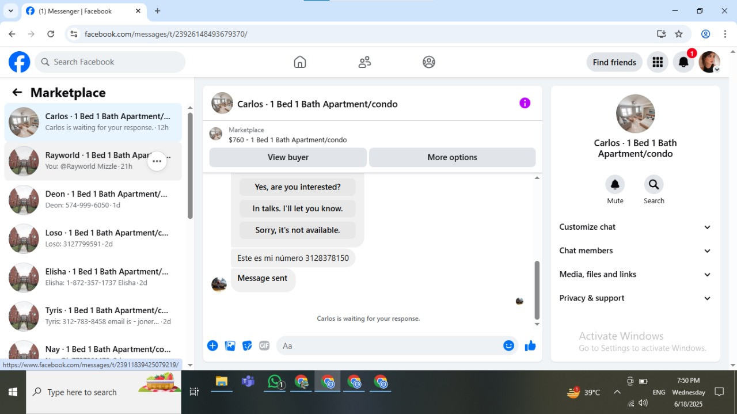Open the Loso apartment conversation

coord(93,238)
